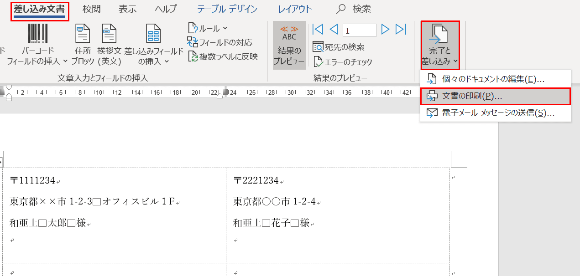Screen dimensions: 580x276
Task: Go to next record
Action: [x=385, y=30]
